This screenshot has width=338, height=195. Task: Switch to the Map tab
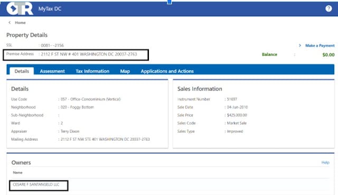125,71
